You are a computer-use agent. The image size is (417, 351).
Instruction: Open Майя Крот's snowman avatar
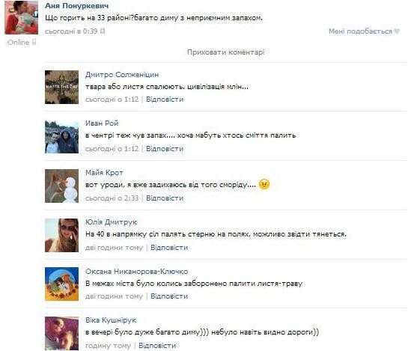(61, 186)
